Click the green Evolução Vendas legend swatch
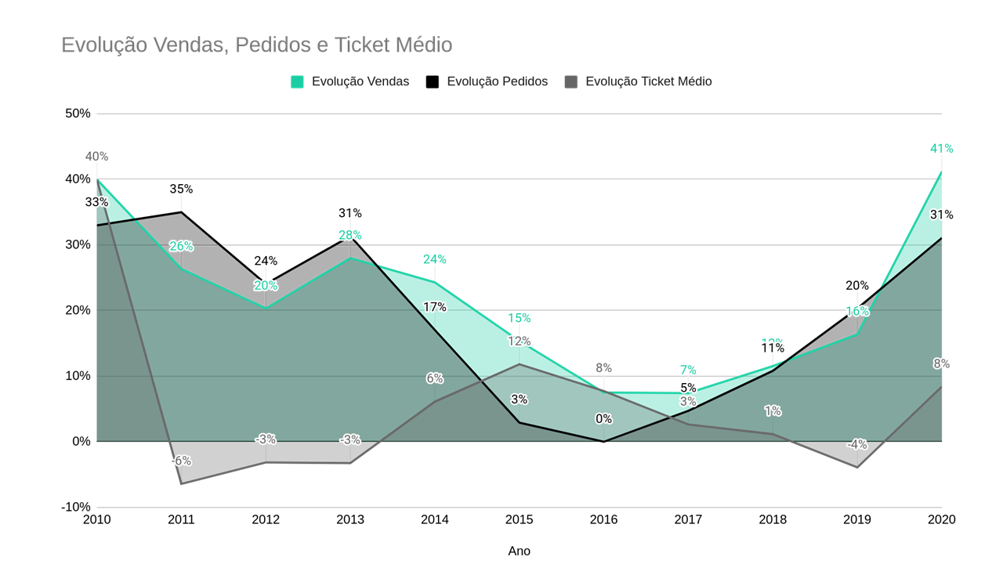 [x=297, y=81]
